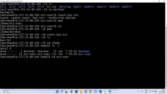The width and height of the screenshot is (167, 94).
Task: Click the 'cd /home' command text
Action: tap(53, 43)
